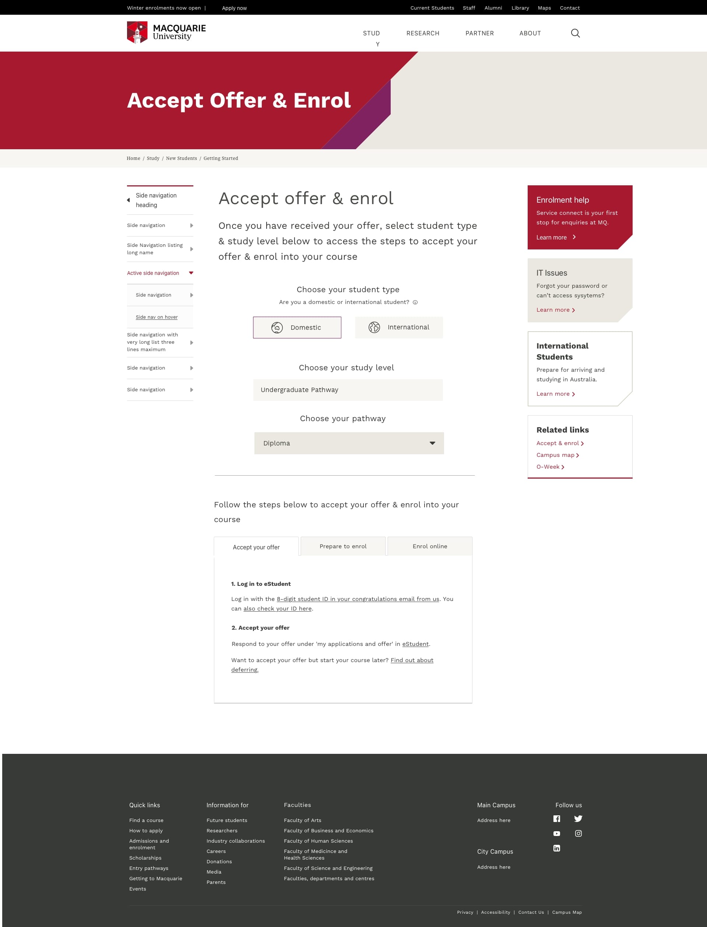Expand the Side navigation active item
Viewport: 707px width, 927px height.
tap(191, 273)
